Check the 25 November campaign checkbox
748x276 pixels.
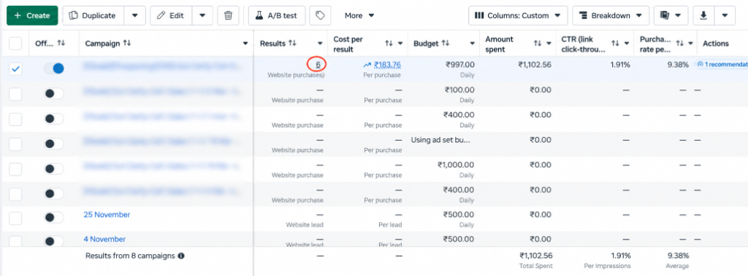coord(16,218)
